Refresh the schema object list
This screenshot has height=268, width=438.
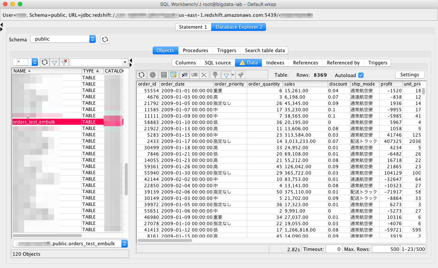[x=45, y=62]
